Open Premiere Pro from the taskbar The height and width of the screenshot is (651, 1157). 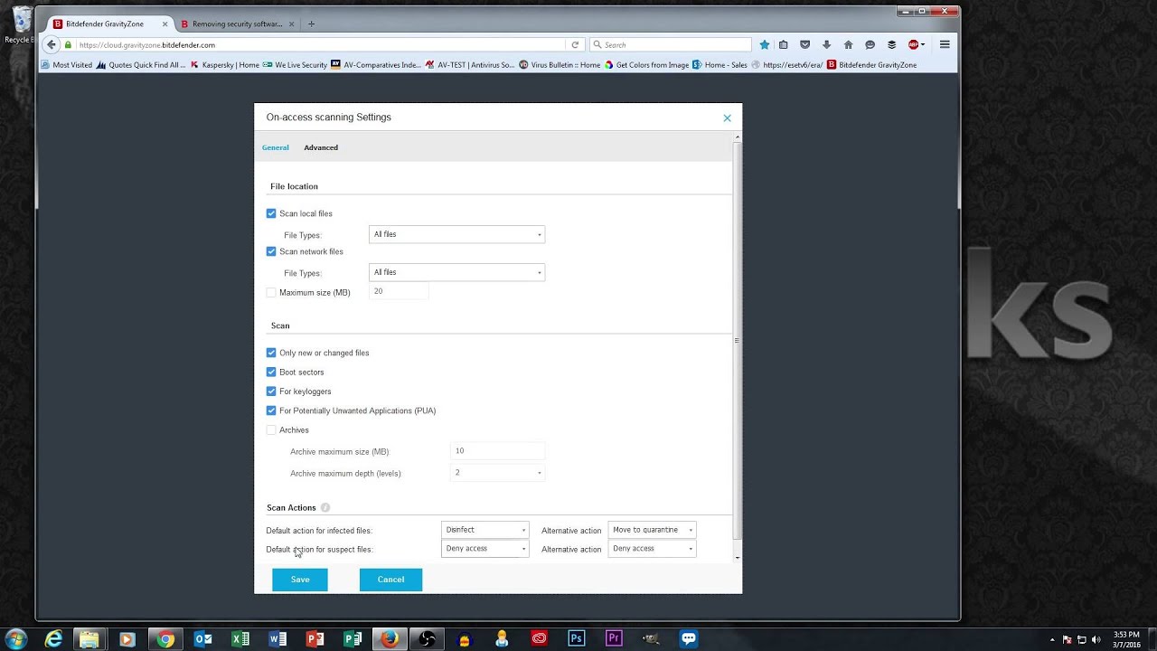tap(614, 639)
